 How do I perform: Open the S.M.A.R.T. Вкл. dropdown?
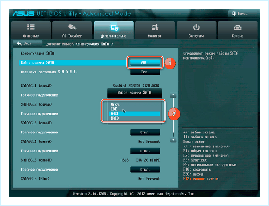(x=145, y=72)
